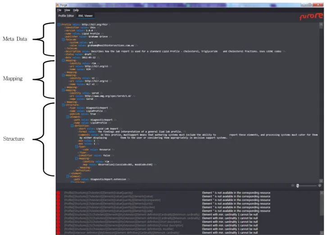Click the error icon for the Formal description row
Viewport: 327px width, 235px height.
pos(58,226)
